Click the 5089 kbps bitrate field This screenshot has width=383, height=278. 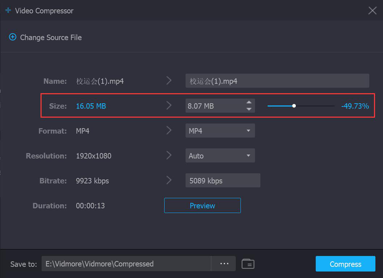point(222,181)
